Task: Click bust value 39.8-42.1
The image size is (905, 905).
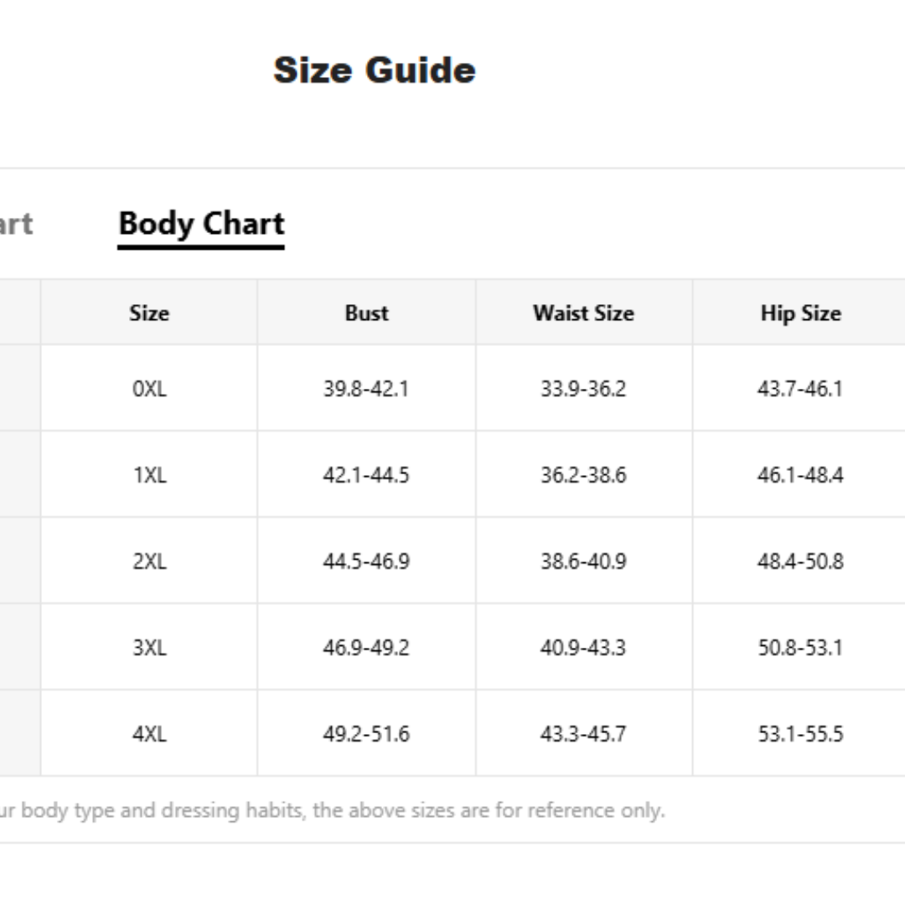Action: [366, 389]
